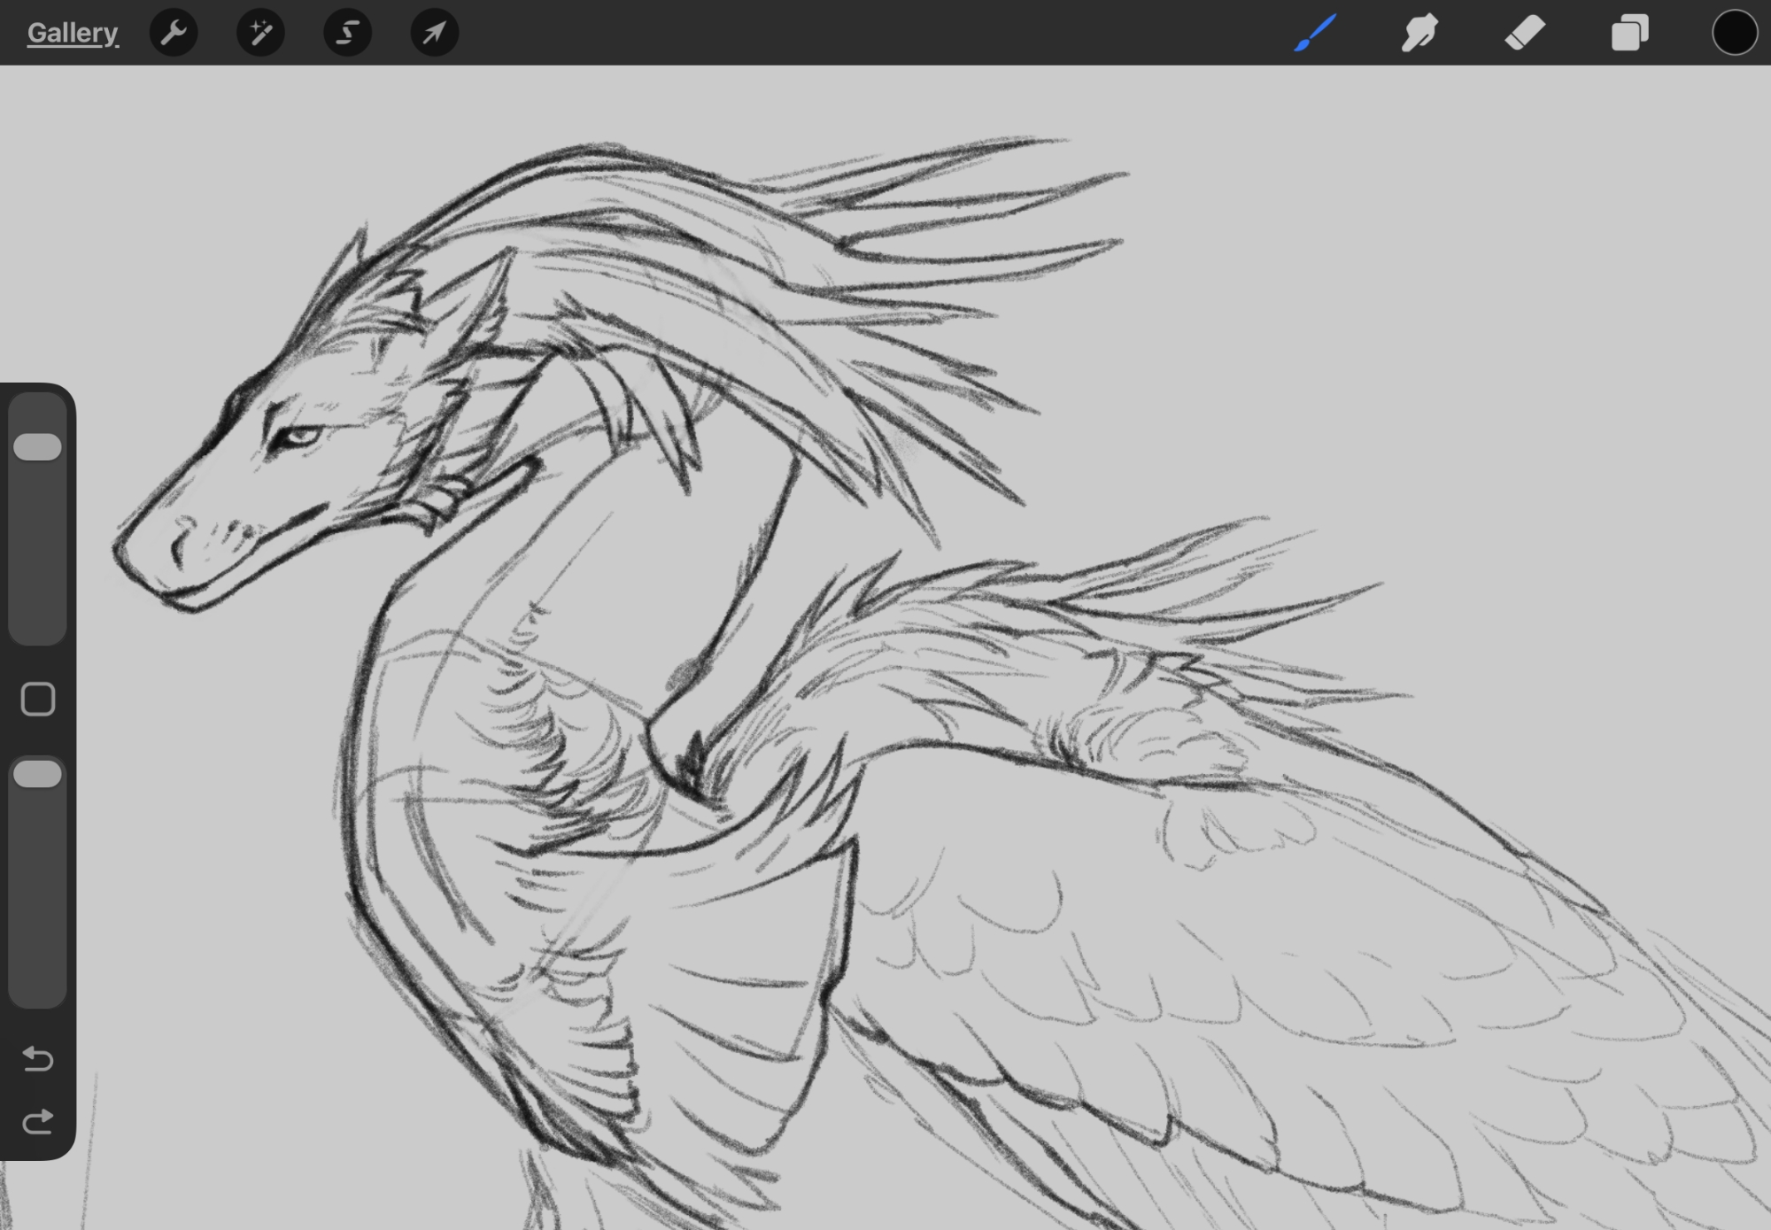Return to Gallery
This screenshot has height=1230, width=1771.
coord(72,33)
